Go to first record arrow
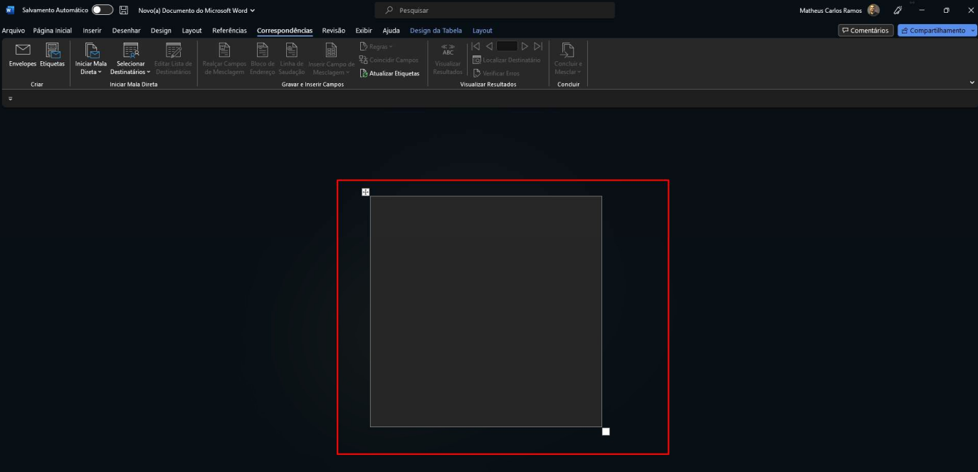The image size is (978, 472). 476,46
